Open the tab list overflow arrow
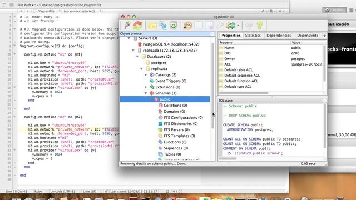356x200 pixels. point(324,36)
